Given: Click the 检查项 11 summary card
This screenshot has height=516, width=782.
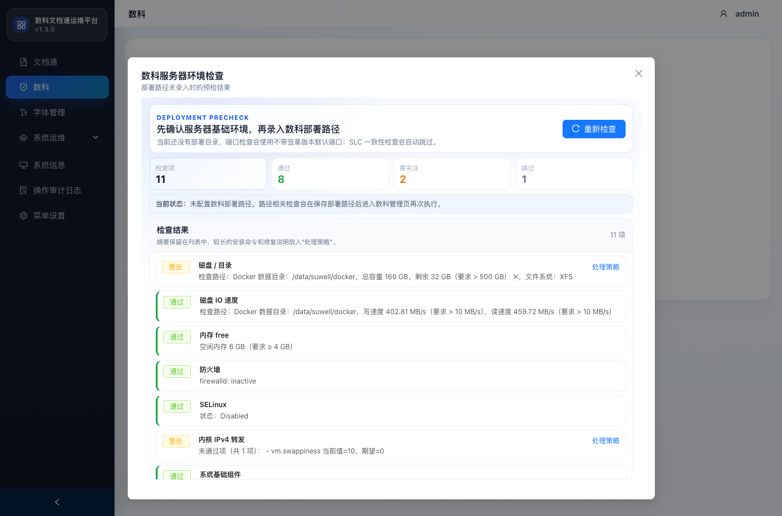Looking at the screenshot, I should (208, 174).
